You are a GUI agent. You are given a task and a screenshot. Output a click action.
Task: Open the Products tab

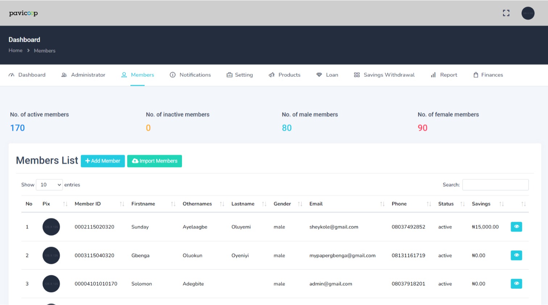point(285,75)
